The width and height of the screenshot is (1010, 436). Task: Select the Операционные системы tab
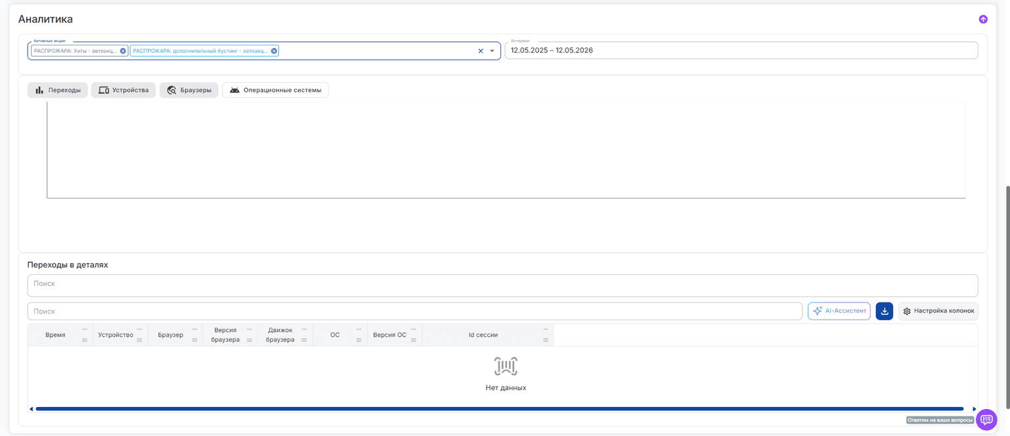pyautogui.click(x=276, y=90)
